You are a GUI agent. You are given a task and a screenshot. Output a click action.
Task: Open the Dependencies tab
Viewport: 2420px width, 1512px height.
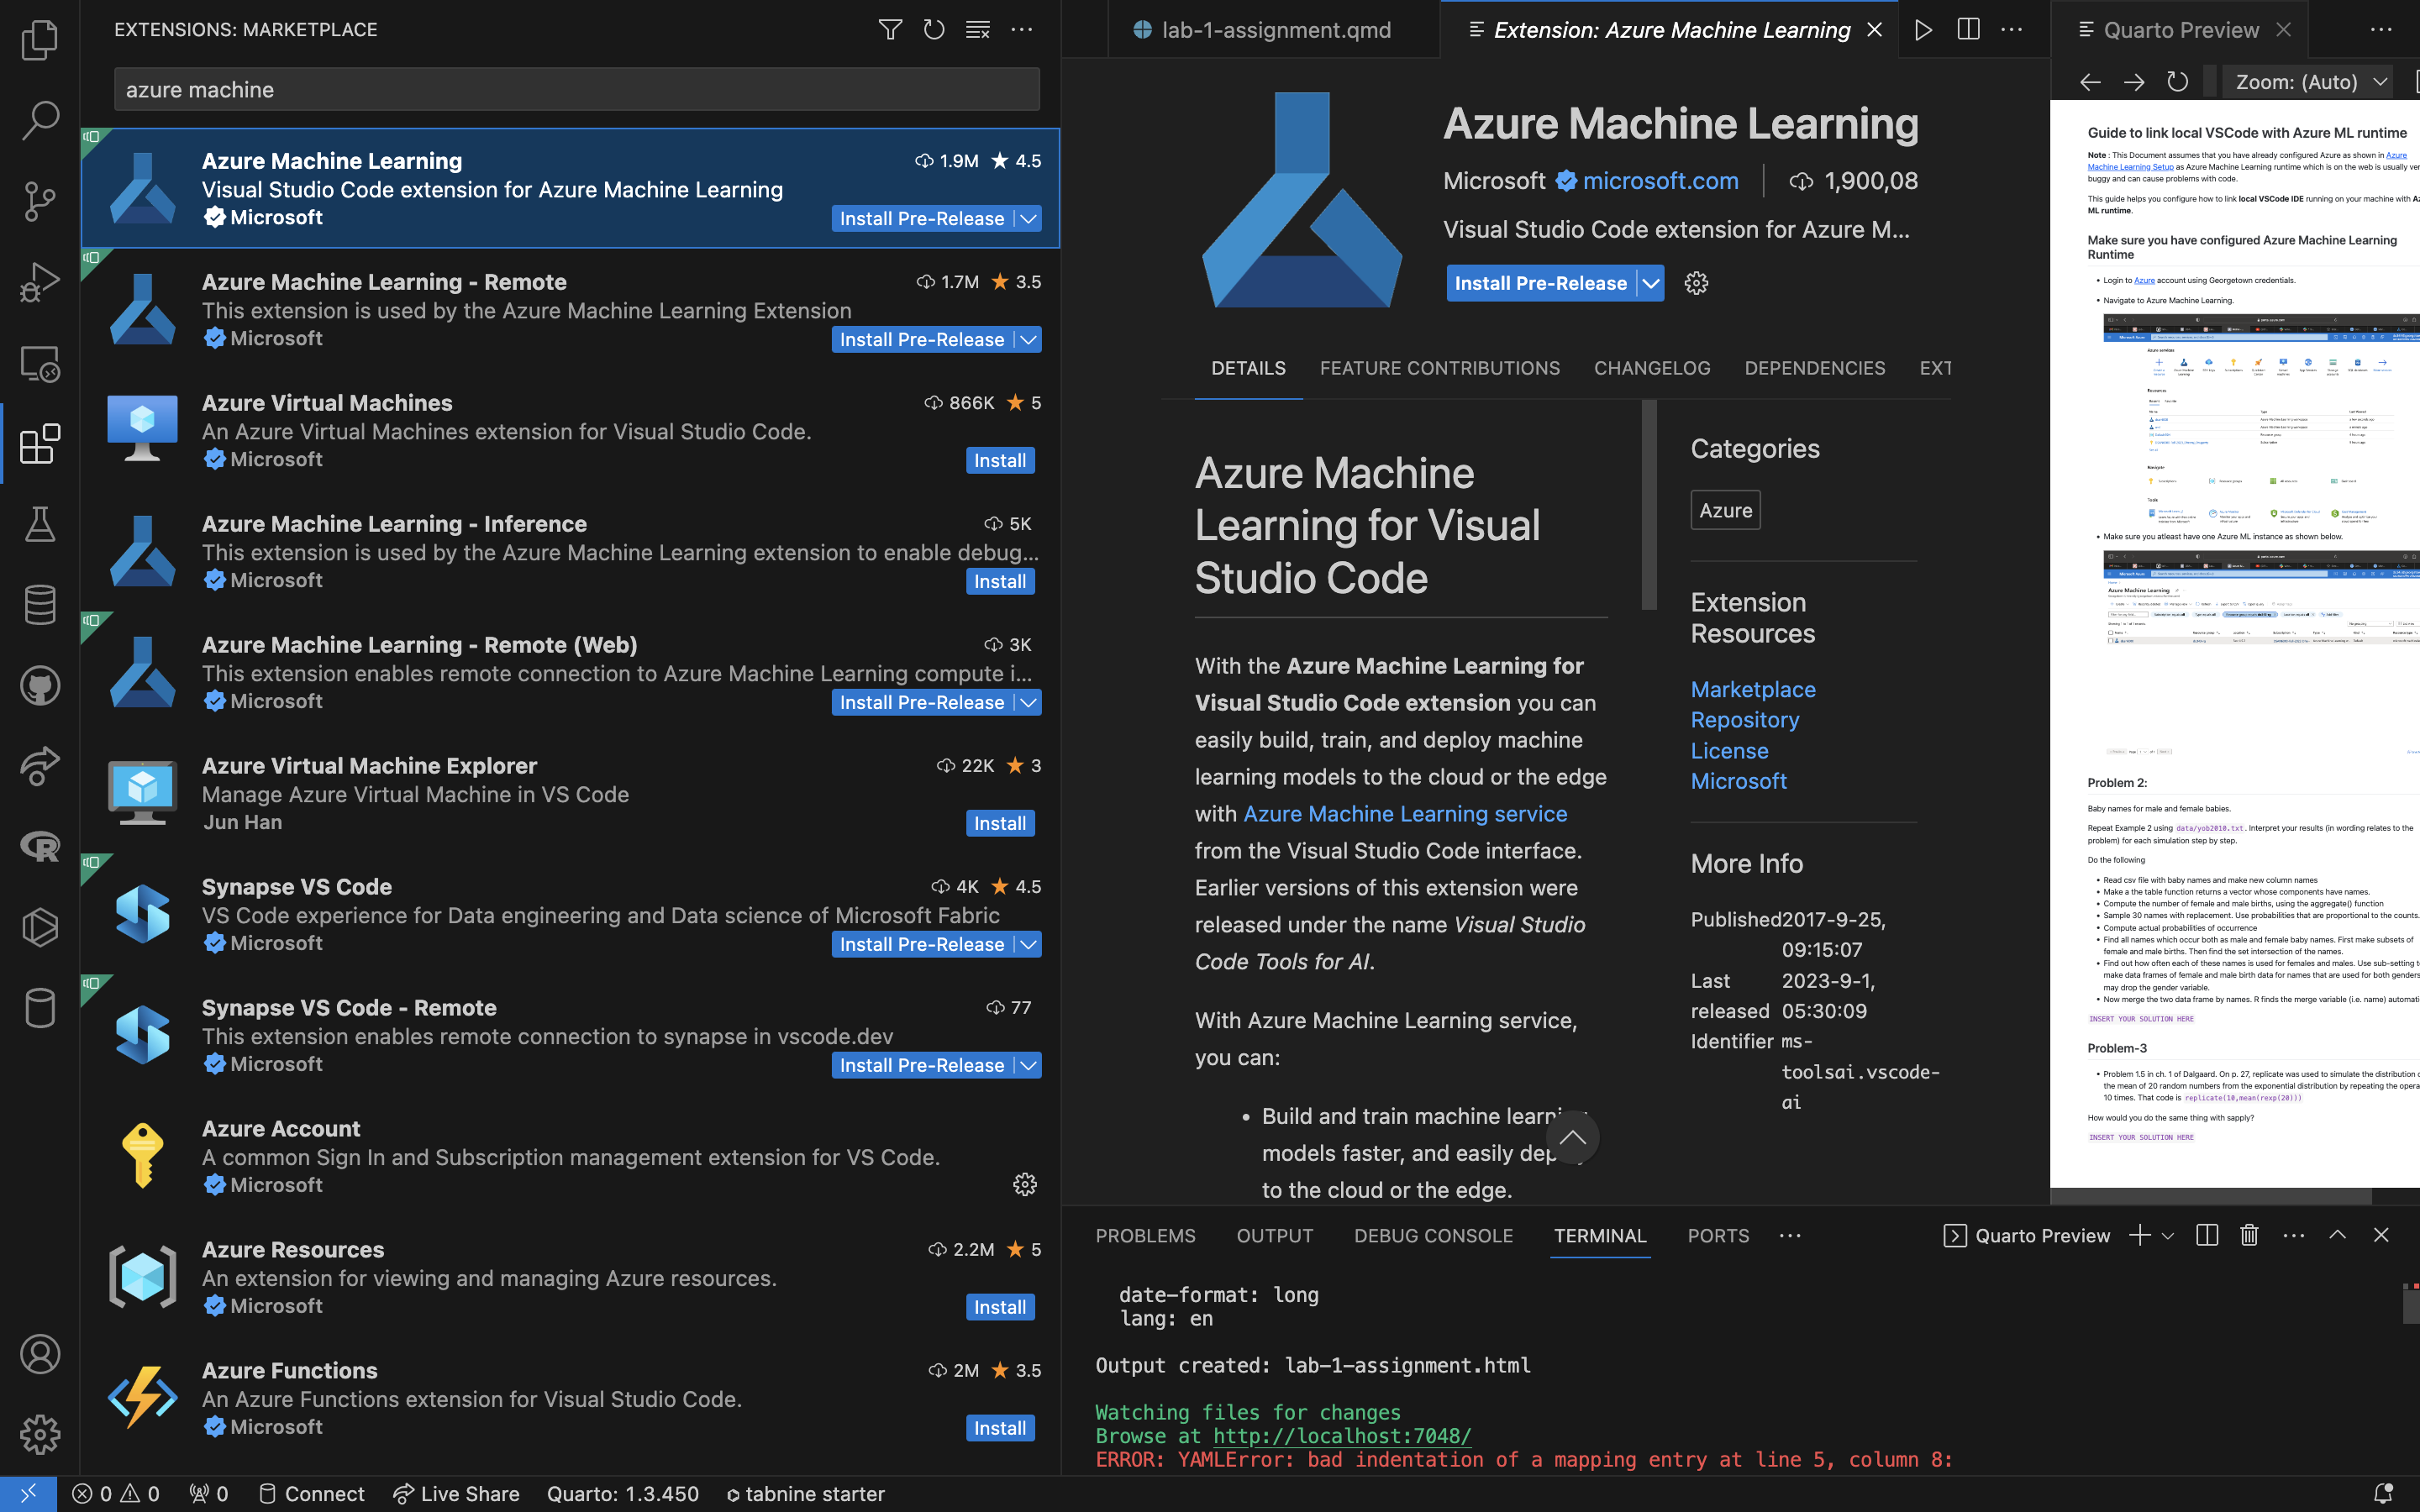pos(1814,368)
